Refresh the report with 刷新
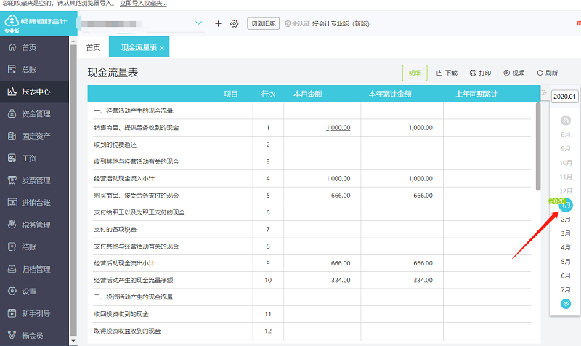 tap(547, 73)
